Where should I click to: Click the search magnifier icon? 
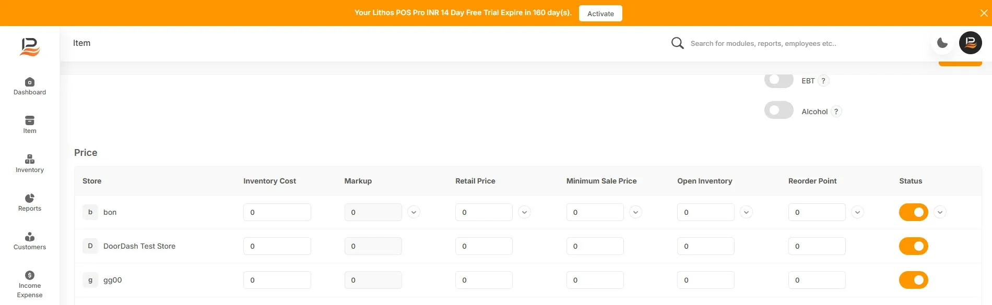tap(677, 43)
